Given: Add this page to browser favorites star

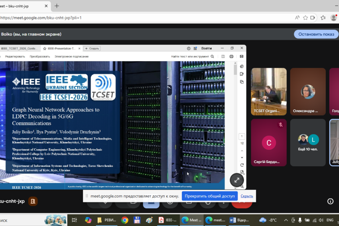Looking at the screenshot, I should pos(305,17).
